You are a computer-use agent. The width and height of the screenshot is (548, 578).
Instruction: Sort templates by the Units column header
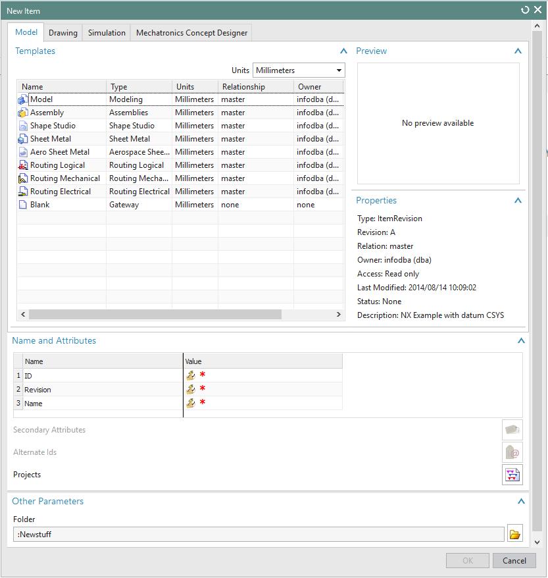pos(195,87)
